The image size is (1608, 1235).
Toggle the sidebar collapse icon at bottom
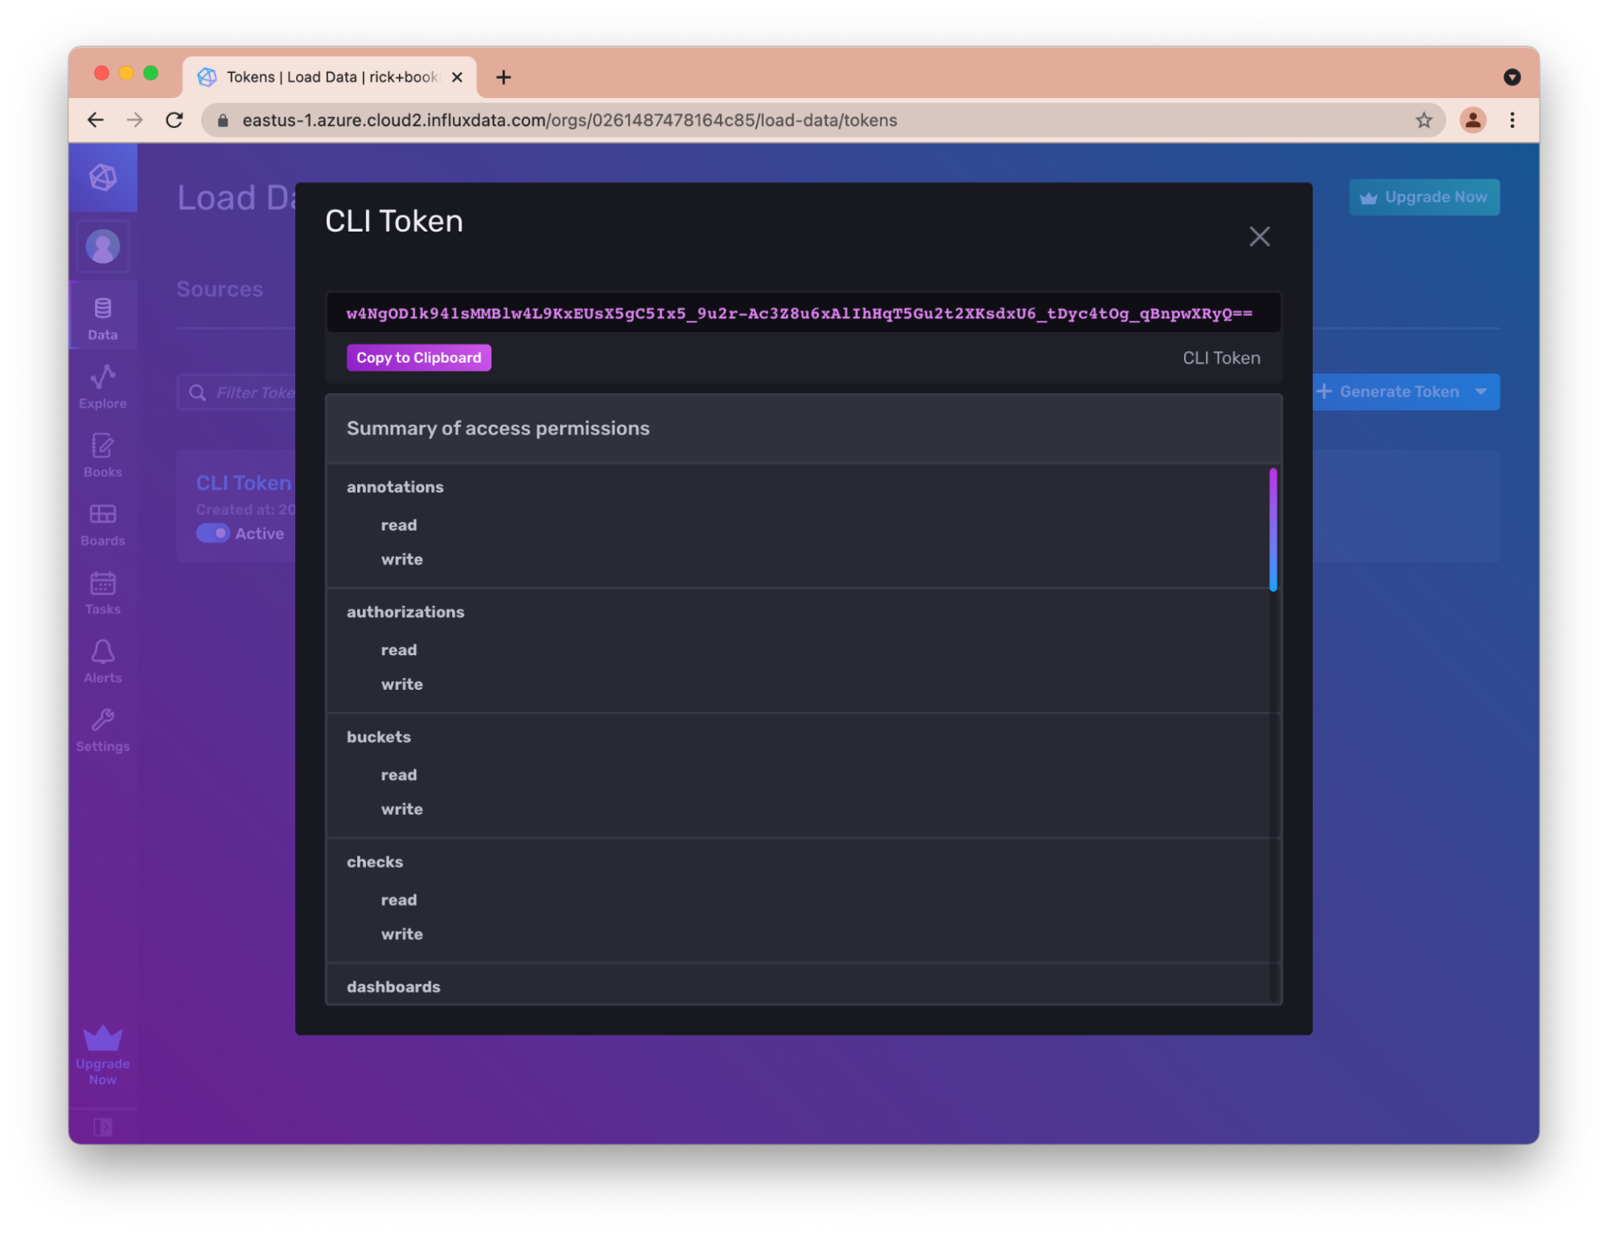pos(103,1127)
